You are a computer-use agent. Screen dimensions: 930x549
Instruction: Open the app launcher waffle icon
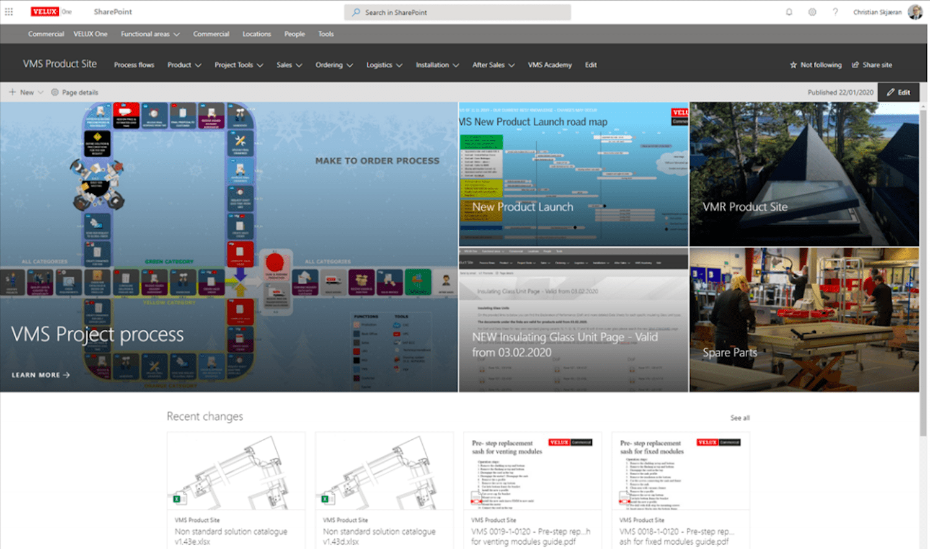9,12
